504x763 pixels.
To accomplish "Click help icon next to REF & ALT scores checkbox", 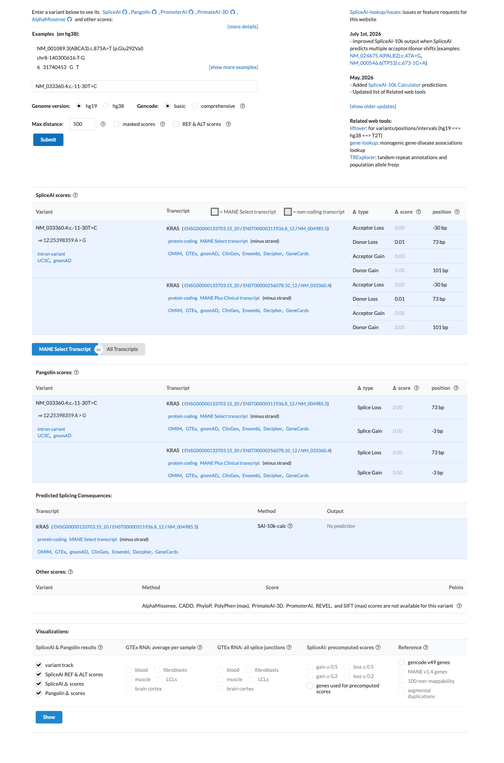I will click(x=228, y=124).
